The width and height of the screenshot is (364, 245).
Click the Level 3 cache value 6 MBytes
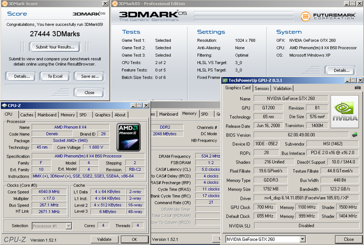pos(108,211)
